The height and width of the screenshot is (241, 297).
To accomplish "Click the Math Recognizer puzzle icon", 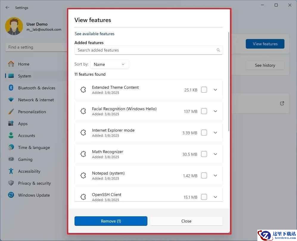I will click(83, 154).
